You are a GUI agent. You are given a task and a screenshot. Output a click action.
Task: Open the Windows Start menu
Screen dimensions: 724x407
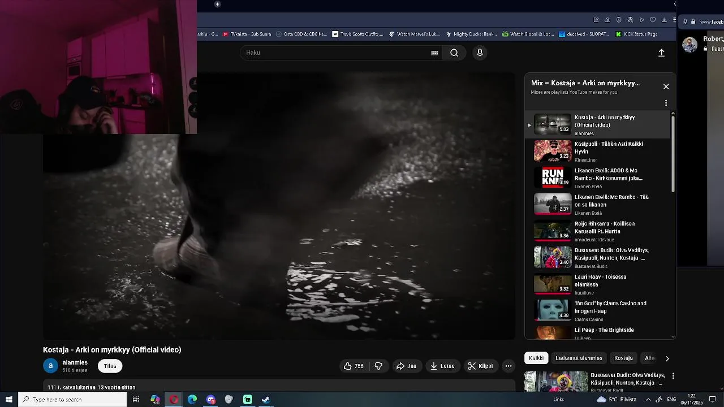pyautogui.click(x=9, y=400)
